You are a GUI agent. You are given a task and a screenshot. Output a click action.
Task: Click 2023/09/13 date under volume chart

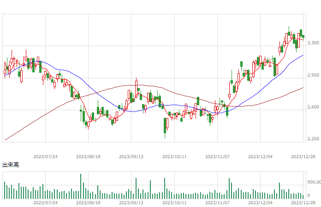click(131, 203)
